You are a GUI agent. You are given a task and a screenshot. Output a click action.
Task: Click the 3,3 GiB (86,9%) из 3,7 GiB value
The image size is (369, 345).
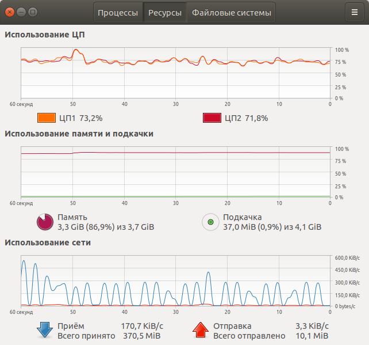click(x=106, y=227)
